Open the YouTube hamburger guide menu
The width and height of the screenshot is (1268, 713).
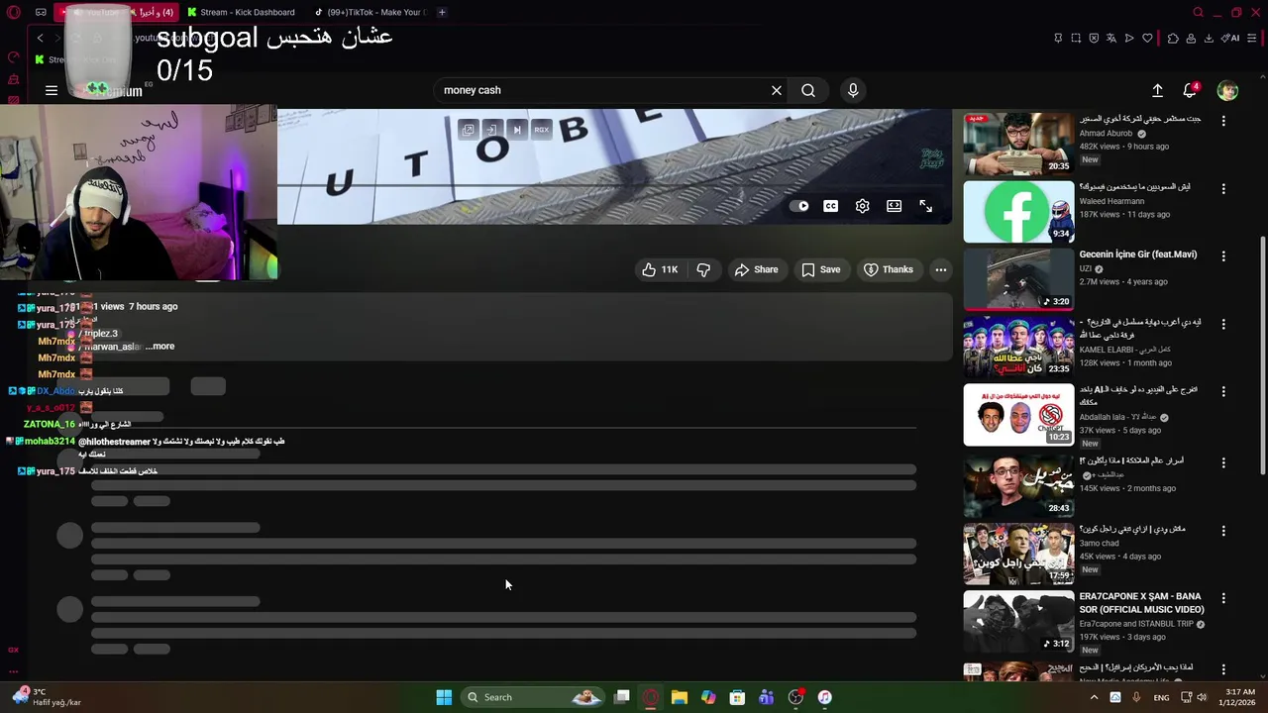[x=52, y=90]
